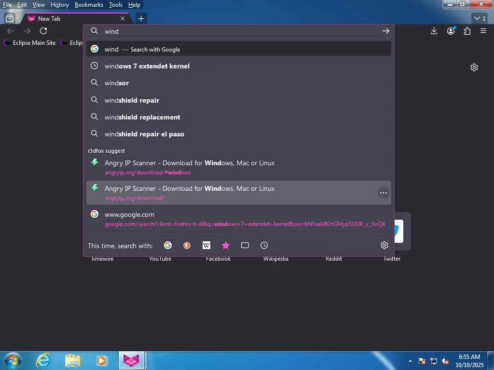This screenshot has width=494, height=370.
Task: Open the hamburger application menu
Action: click(x=483, y=31)
